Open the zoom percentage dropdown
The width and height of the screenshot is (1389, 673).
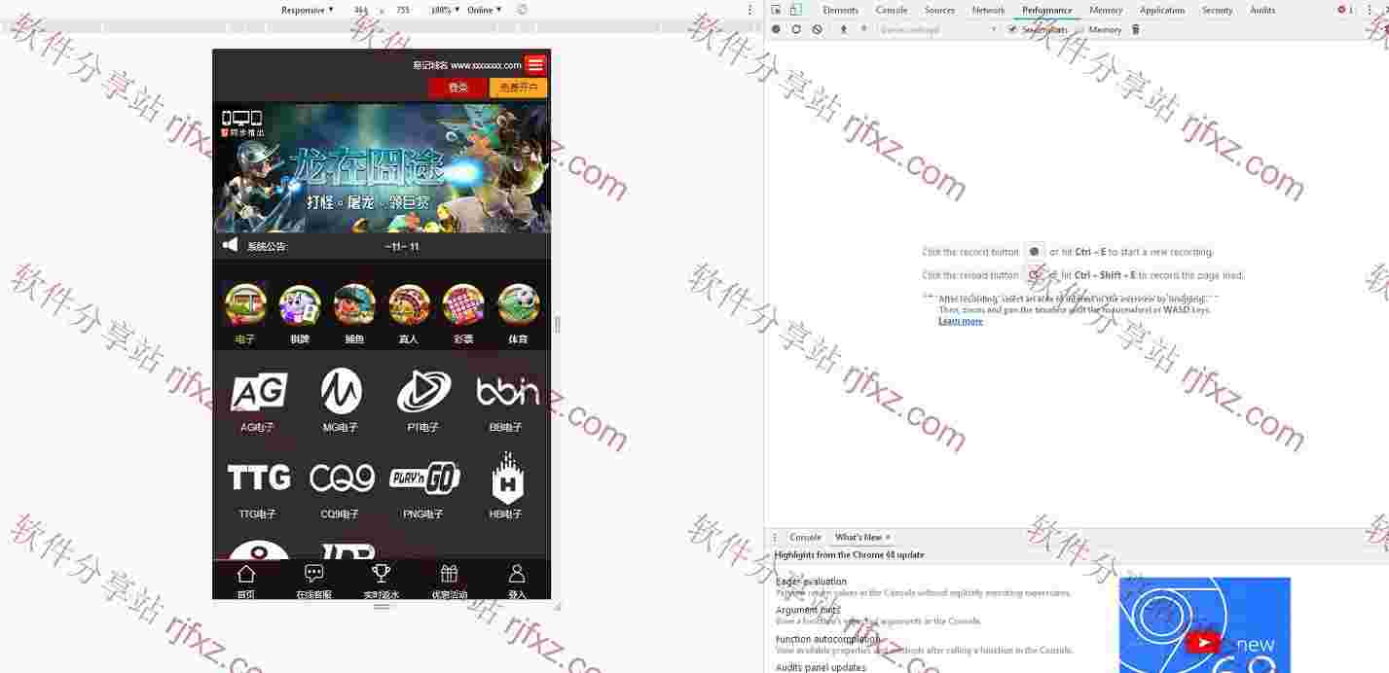pyautogui.click(x=445, y=10)
